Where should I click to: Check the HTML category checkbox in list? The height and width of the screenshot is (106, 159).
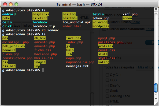pos(107,101)
